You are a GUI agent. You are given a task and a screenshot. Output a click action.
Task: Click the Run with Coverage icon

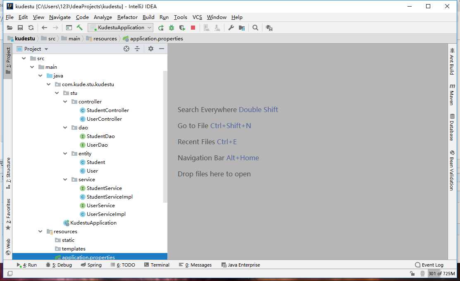pyautogui.click(x=182, y=28)
